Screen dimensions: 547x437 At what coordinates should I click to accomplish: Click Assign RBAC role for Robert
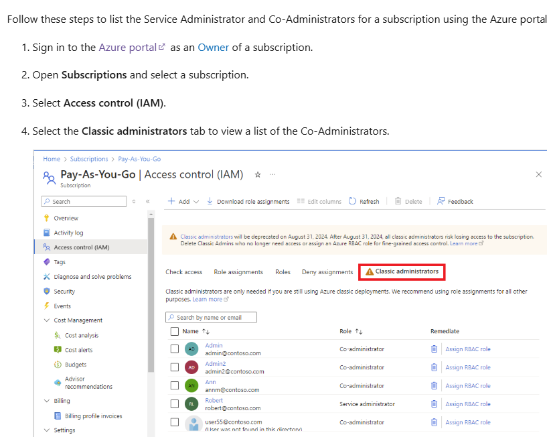(468, 403)
